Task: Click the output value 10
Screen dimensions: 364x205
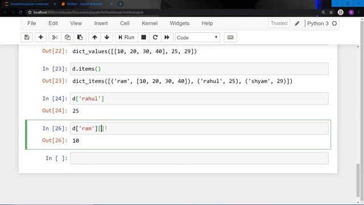Action: pyautogui.click(x=76, y=141)
